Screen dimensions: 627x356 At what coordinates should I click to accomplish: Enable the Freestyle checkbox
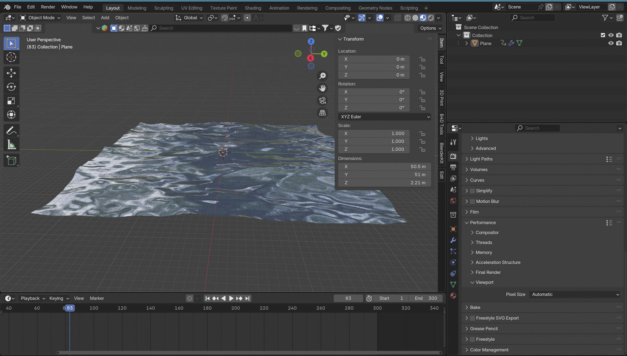click(x=472, y=339)
